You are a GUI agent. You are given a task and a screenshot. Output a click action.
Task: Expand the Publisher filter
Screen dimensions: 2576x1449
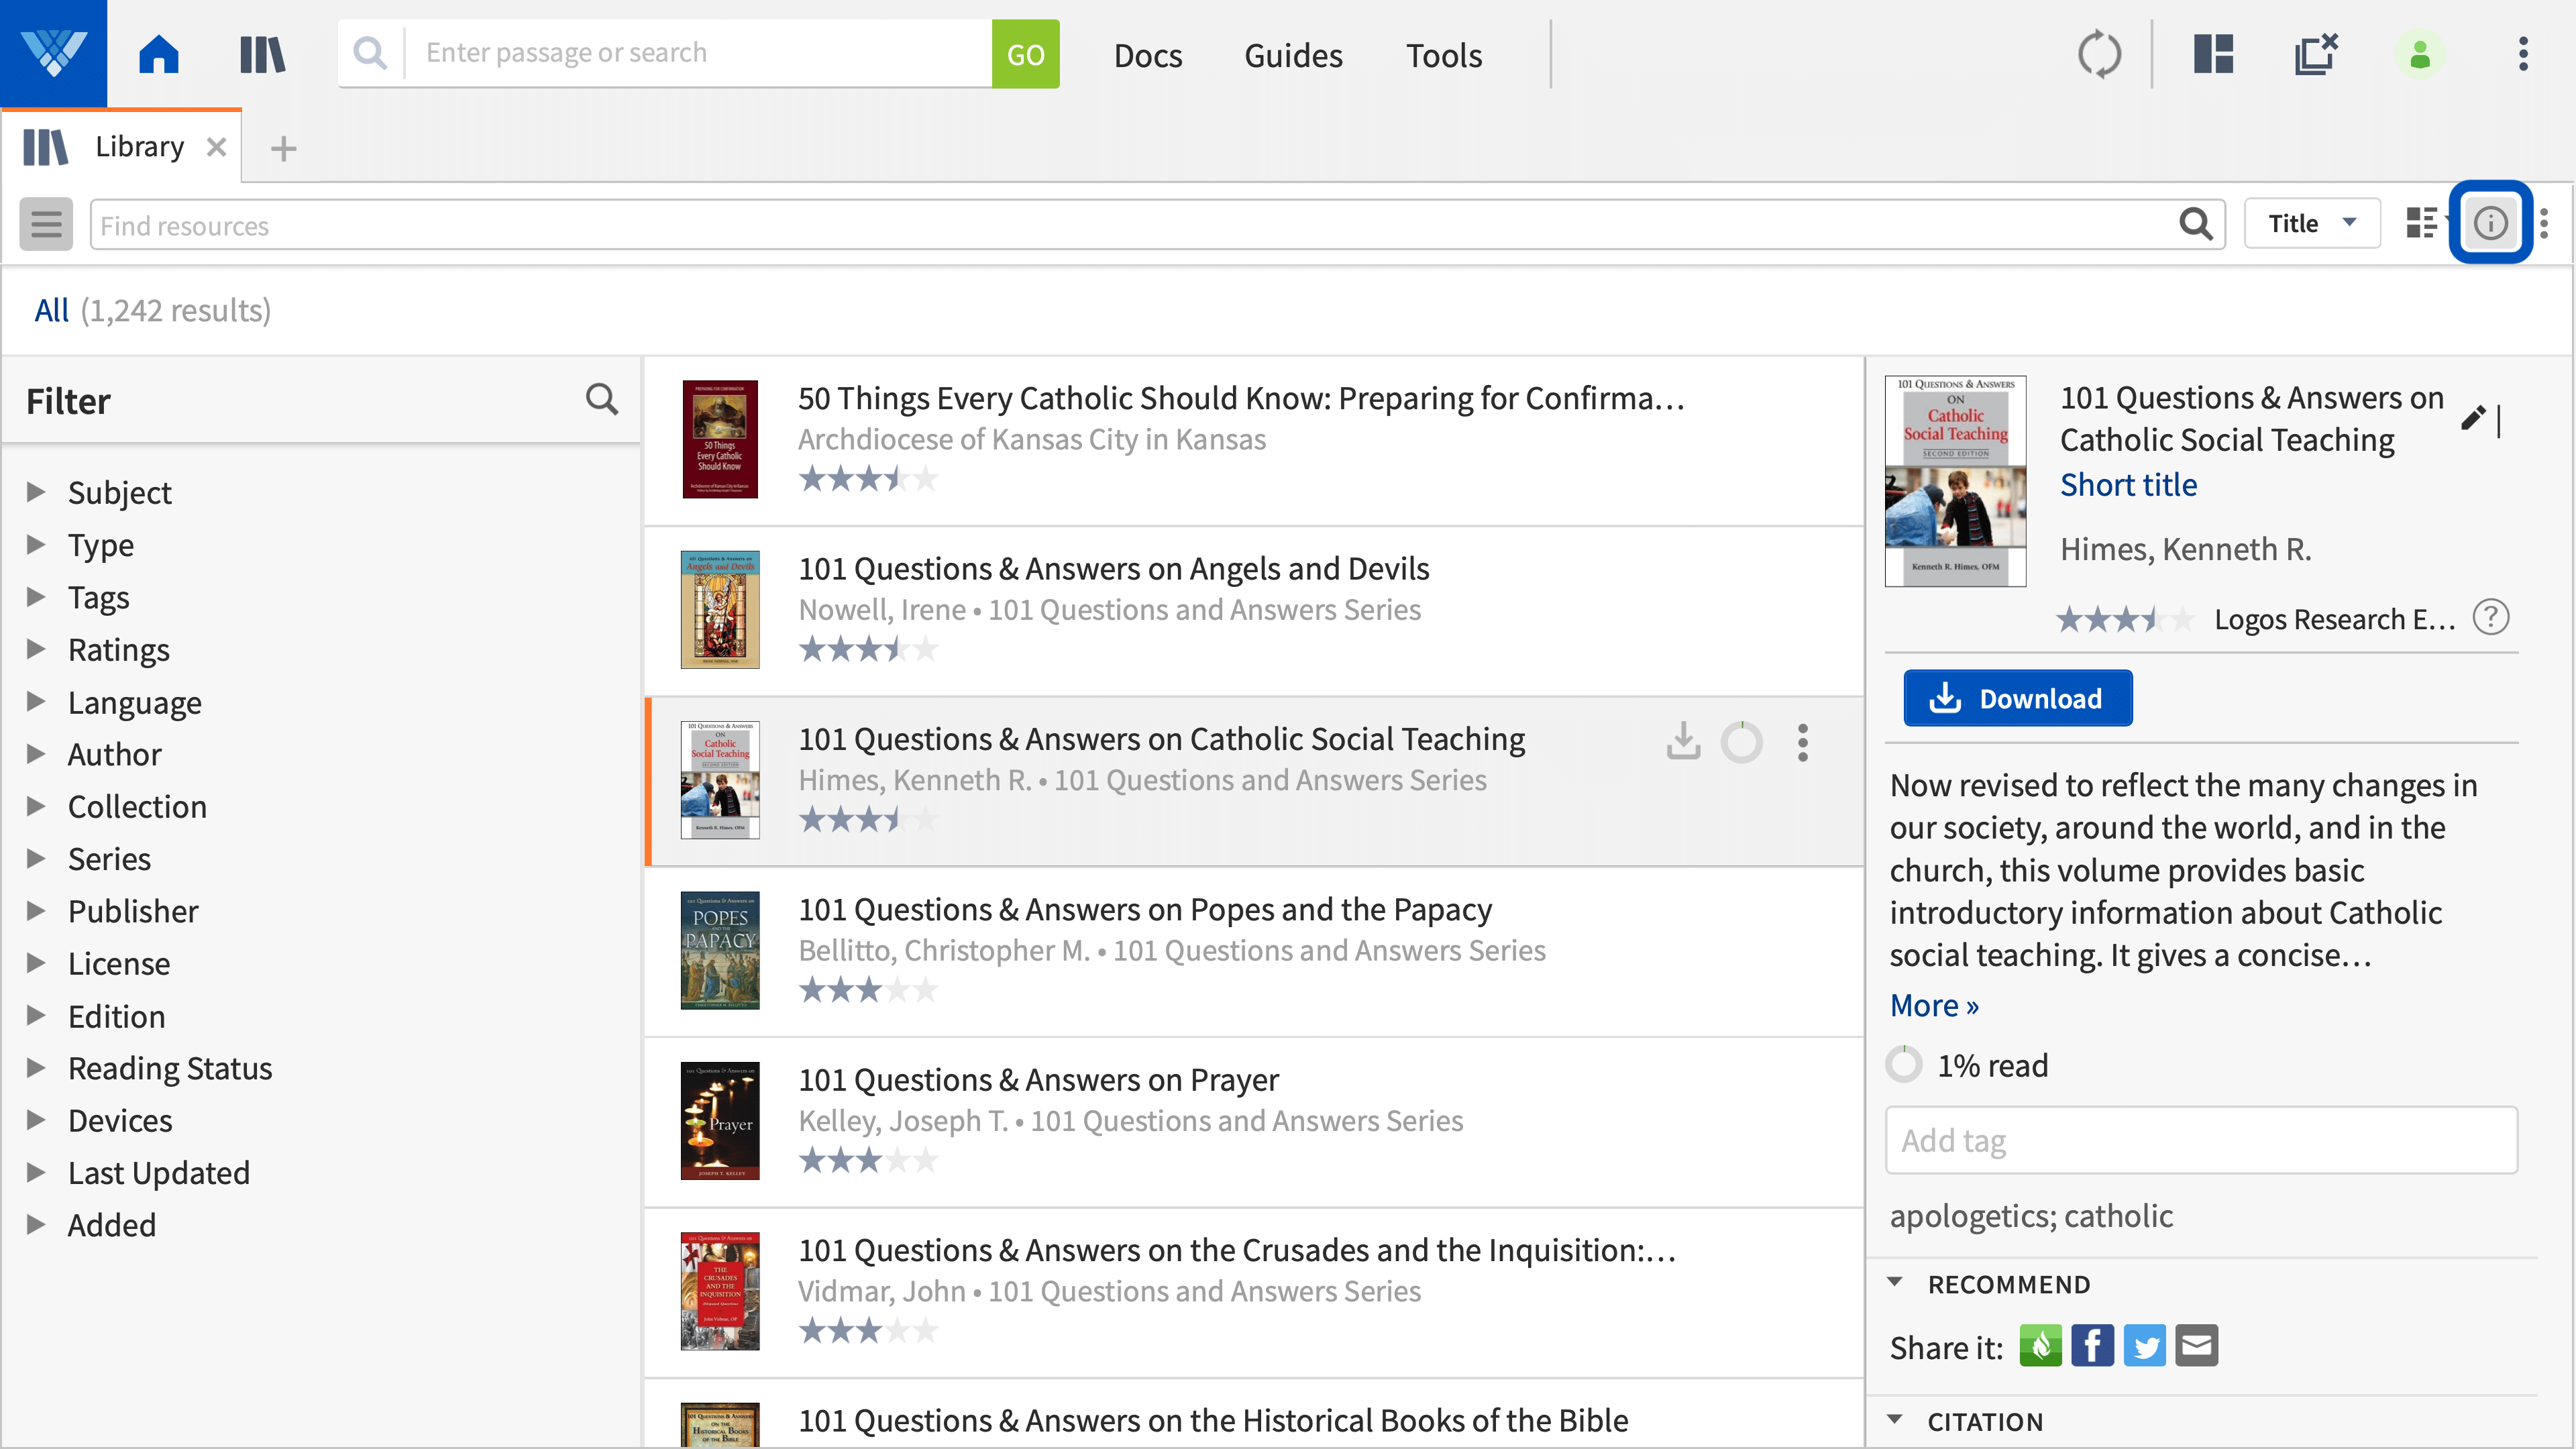point(36,910)
